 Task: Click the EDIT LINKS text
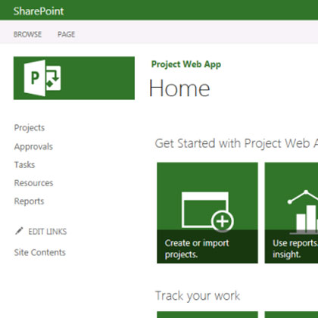[x=48, y=232]
